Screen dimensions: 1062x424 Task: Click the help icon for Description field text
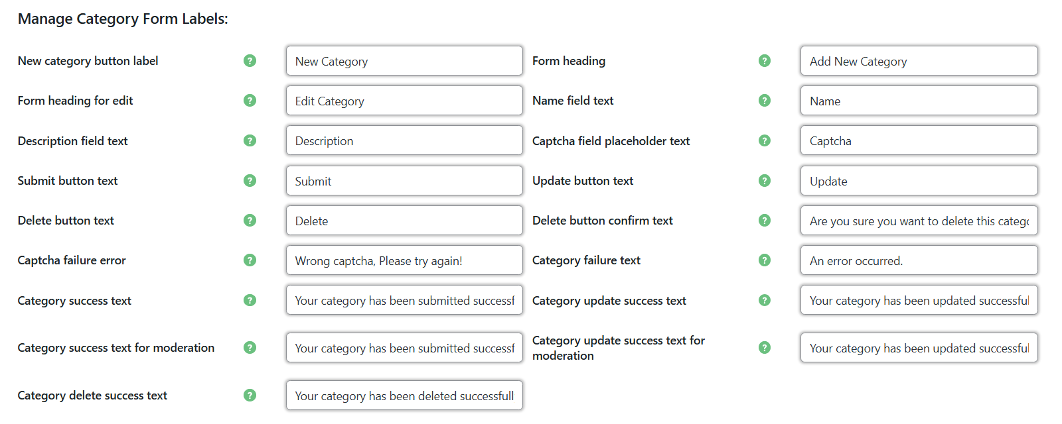click(250, 140)
